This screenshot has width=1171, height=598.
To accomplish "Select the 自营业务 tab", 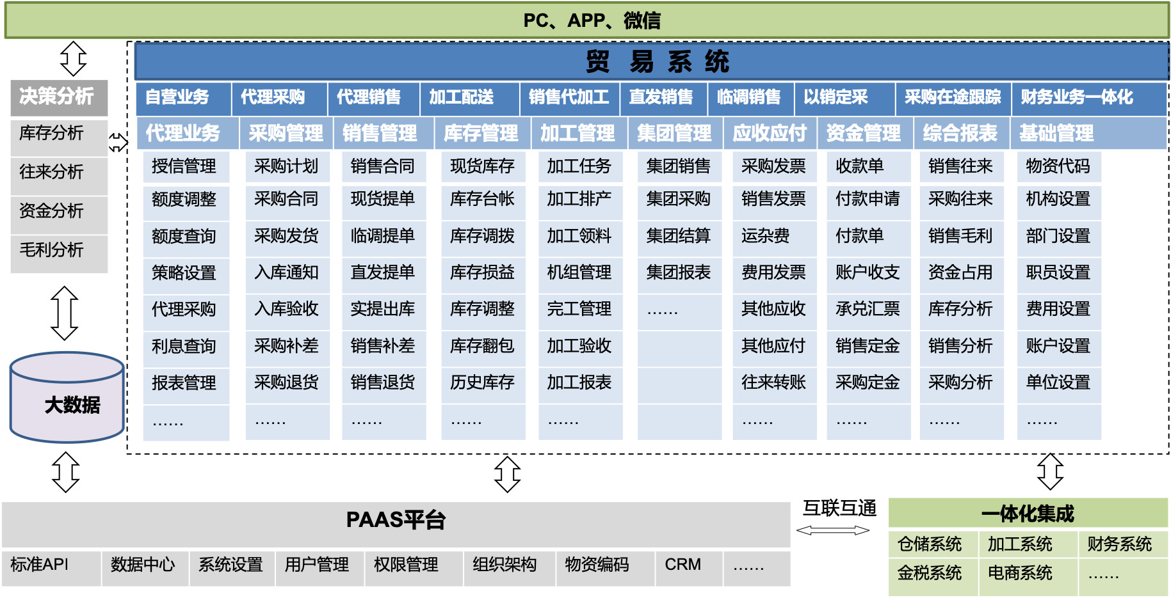I will (177, 97).
